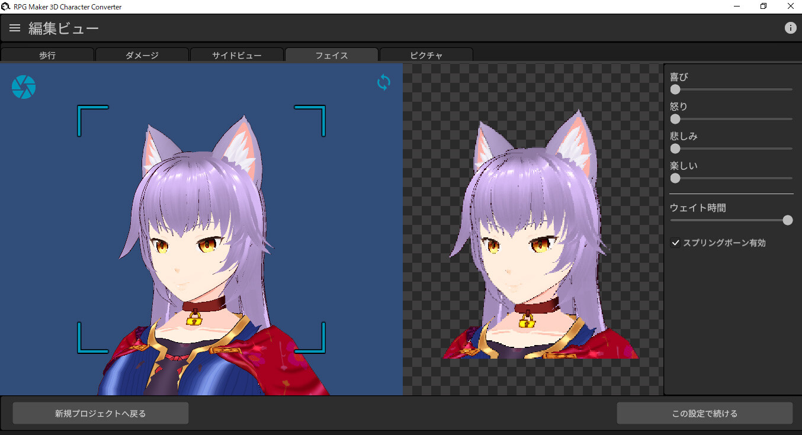This screenshot has height=435, width=802.
Task: Open the ピクチャ tab
Action: click(426, 56)
